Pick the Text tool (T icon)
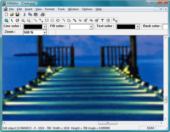 click(x=102, y=20)
